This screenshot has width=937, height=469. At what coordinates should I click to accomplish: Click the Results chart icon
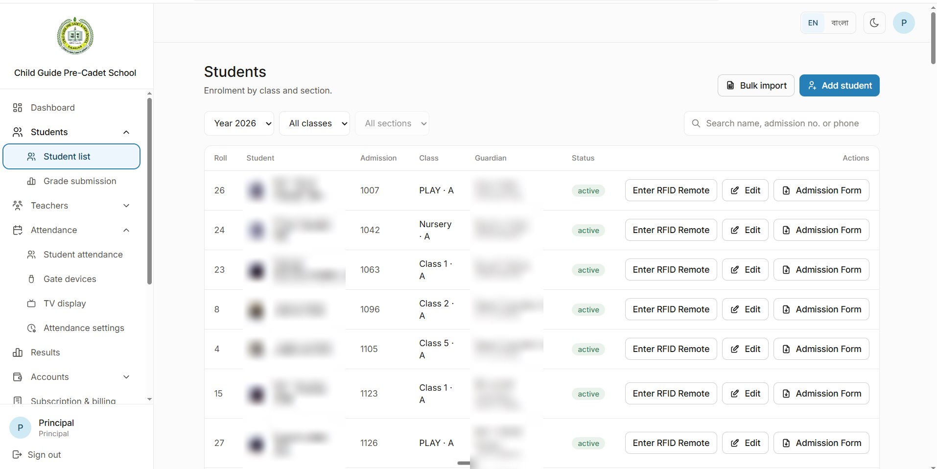18,352
